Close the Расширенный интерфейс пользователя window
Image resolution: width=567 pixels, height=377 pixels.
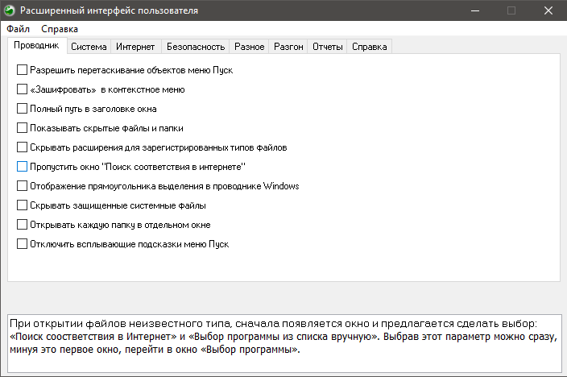point(548,10)
